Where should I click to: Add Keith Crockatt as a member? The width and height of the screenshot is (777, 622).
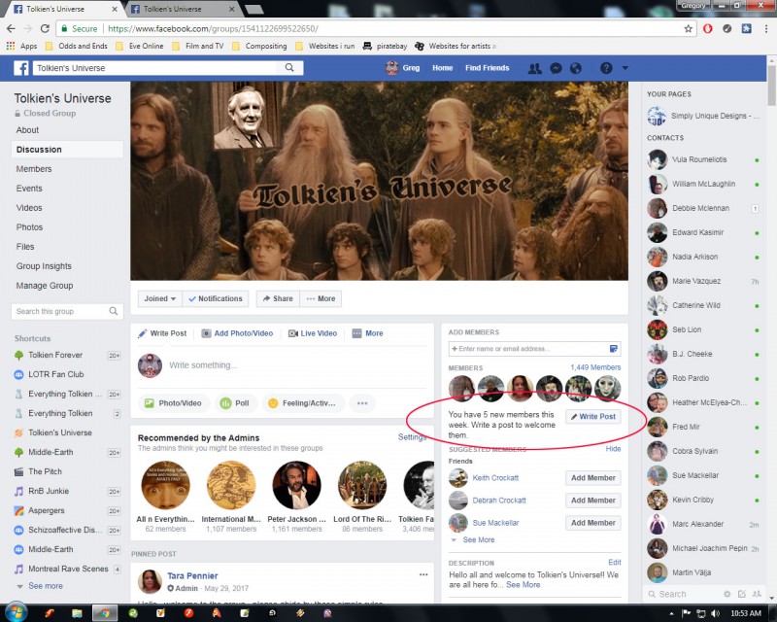(x=593, y=477)
